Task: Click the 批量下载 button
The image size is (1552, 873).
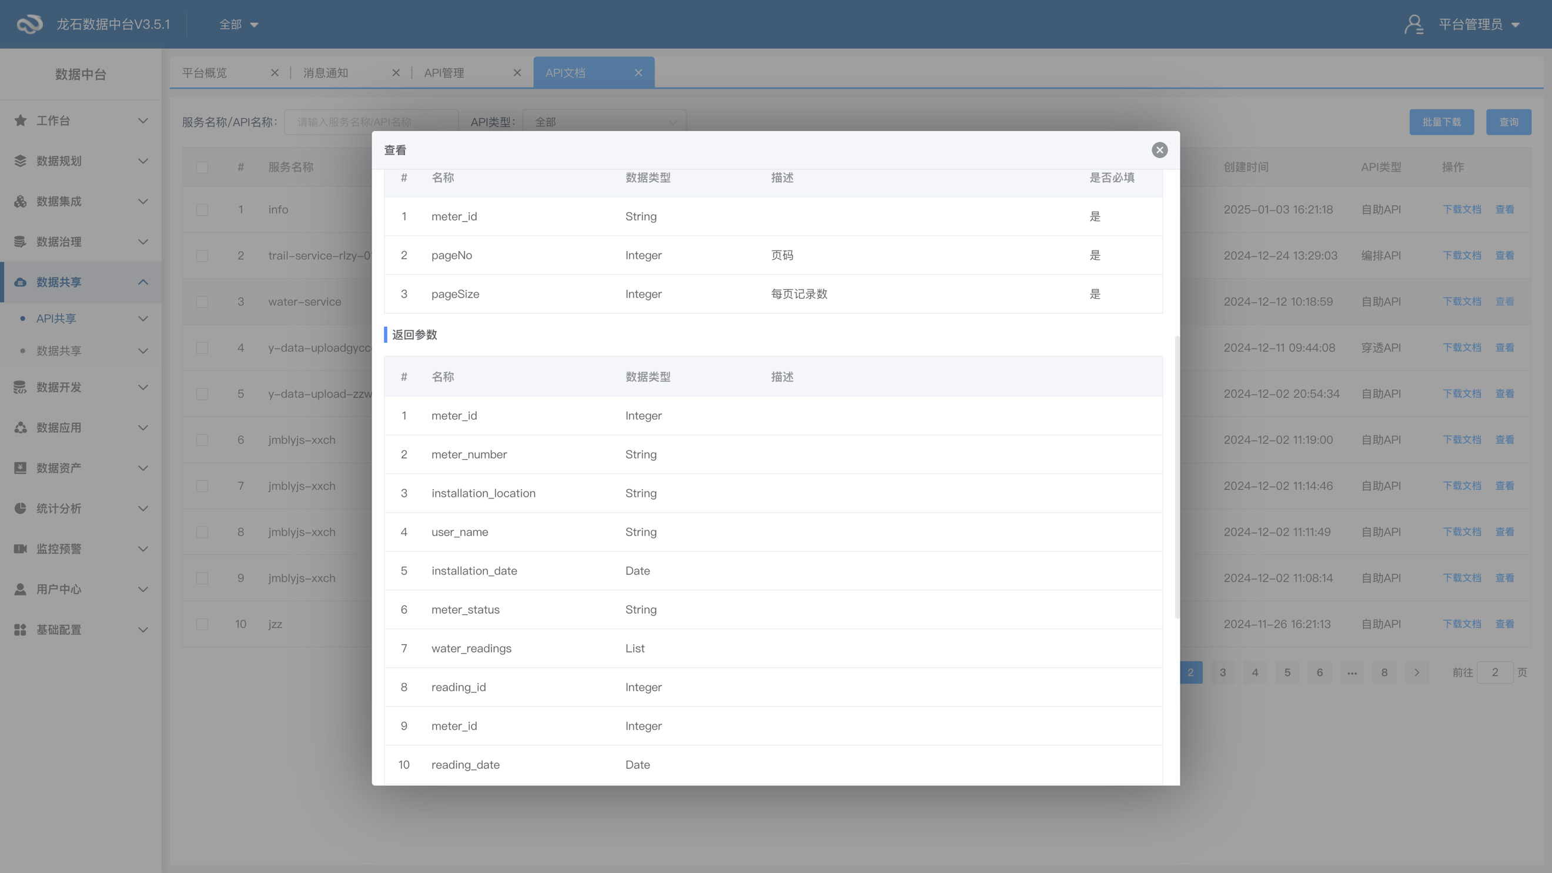Action: 1441,122
